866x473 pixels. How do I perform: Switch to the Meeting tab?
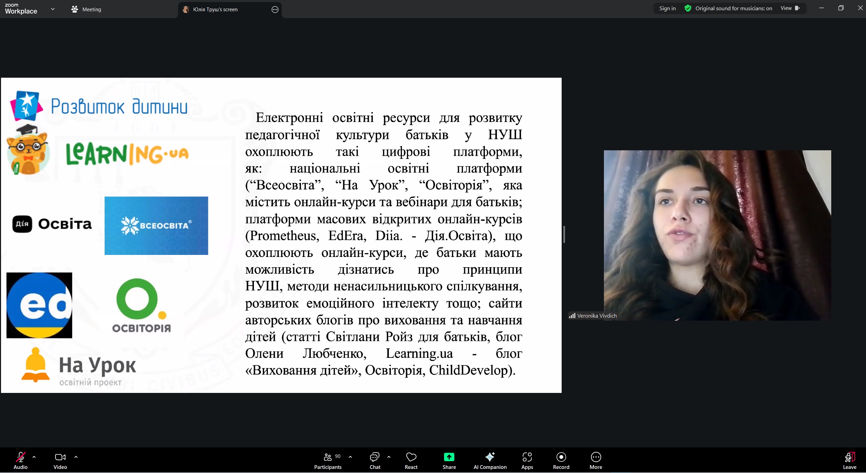pyautogui.click(x=87, y=9)
